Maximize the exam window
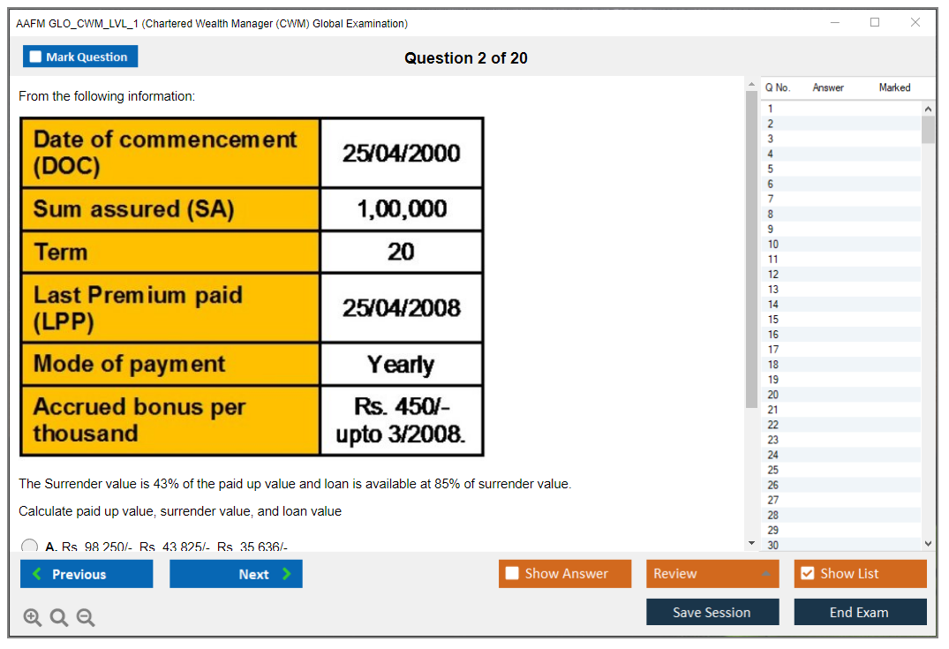 point(875,23)
